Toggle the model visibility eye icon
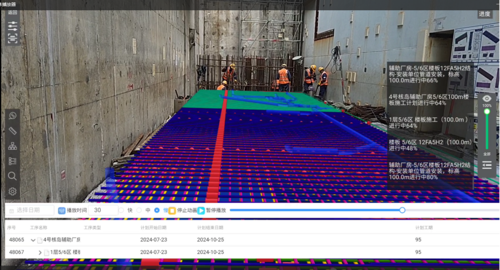The width and height of the screenshot is (500, 270). click(x=487, y=98)
